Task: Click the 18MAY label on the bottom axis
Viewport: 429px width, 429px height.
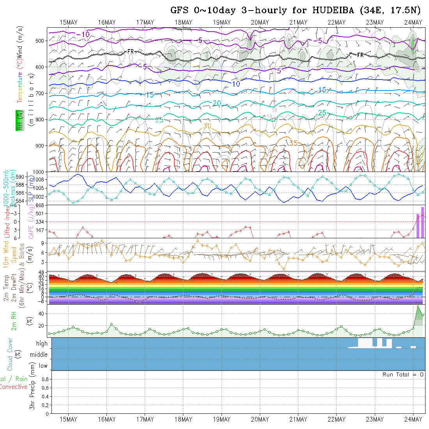Action: [183, 419]
